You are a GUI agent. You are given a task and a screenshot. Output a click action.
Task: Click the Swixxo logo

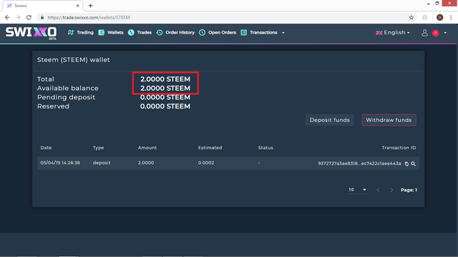(x=31, y=33)
